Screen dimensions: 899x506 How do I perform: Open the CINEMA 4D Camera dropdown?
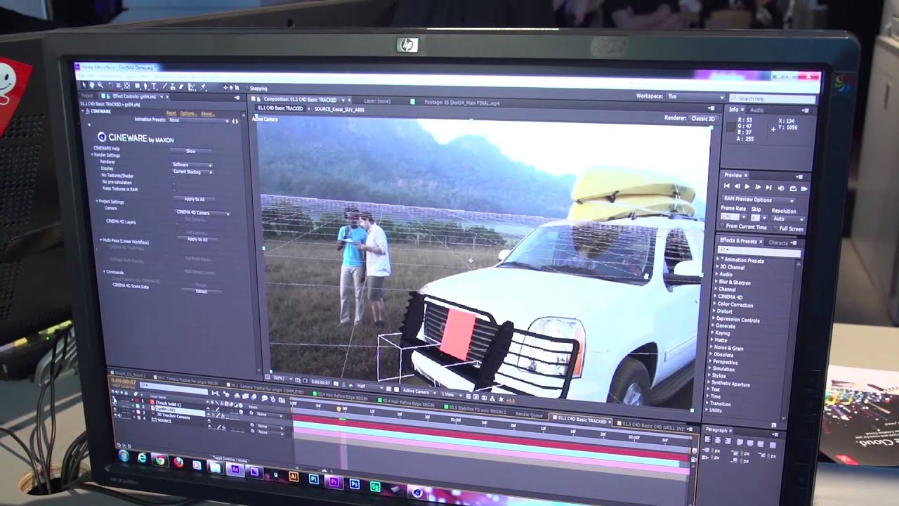203,213
